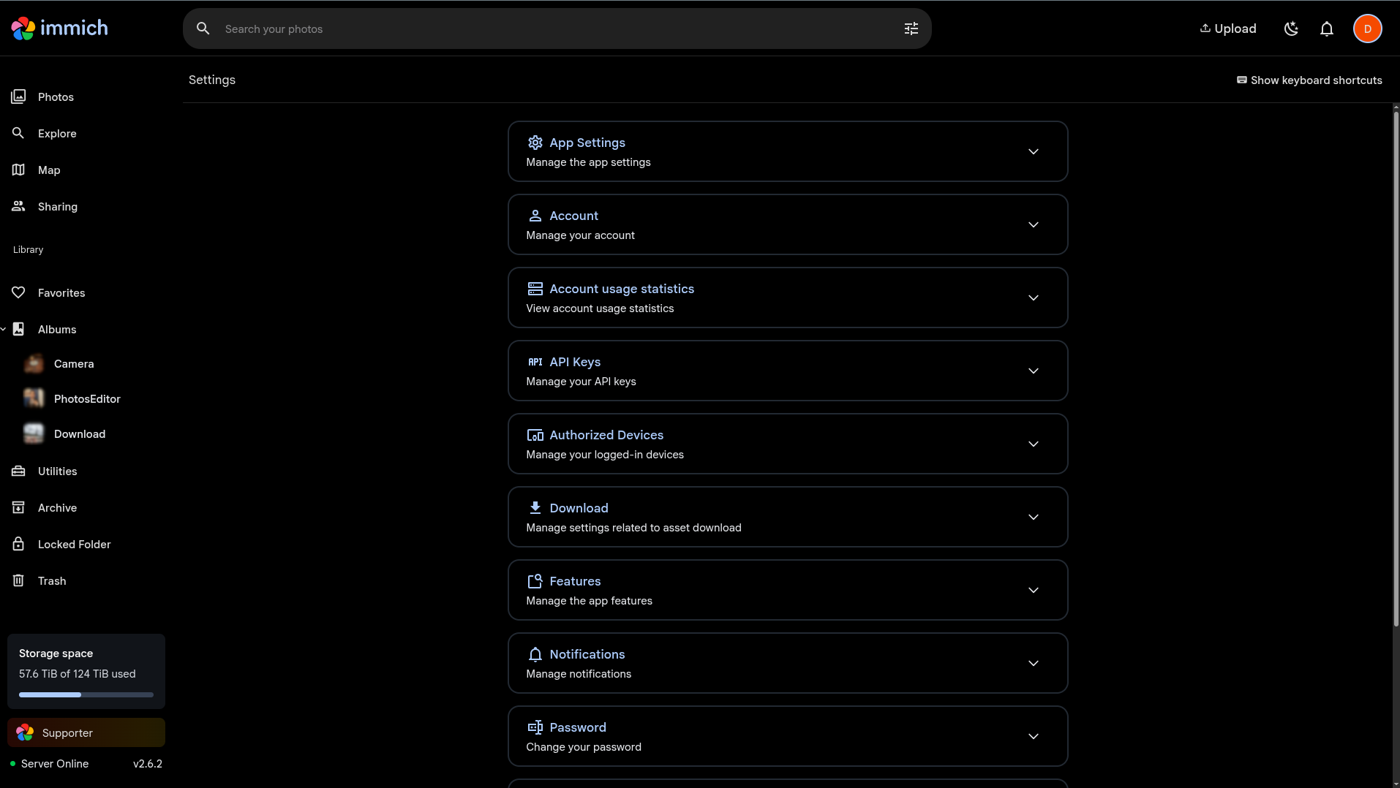Open search filters with the sliders icon
Image resolution: width=1400 pixels, height=788 pixels.
(x=911, y=29)
